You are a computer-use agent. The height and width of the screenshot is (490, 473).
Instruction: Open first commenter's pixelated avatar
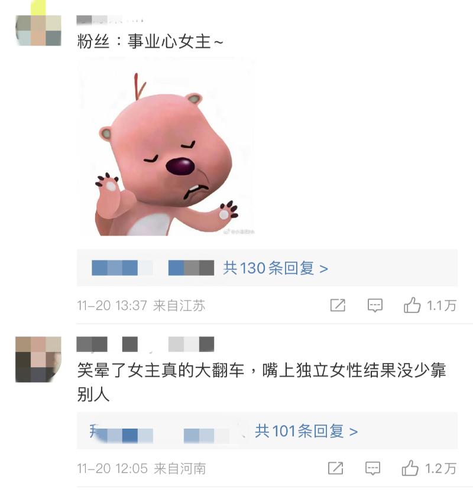[38, 30]
